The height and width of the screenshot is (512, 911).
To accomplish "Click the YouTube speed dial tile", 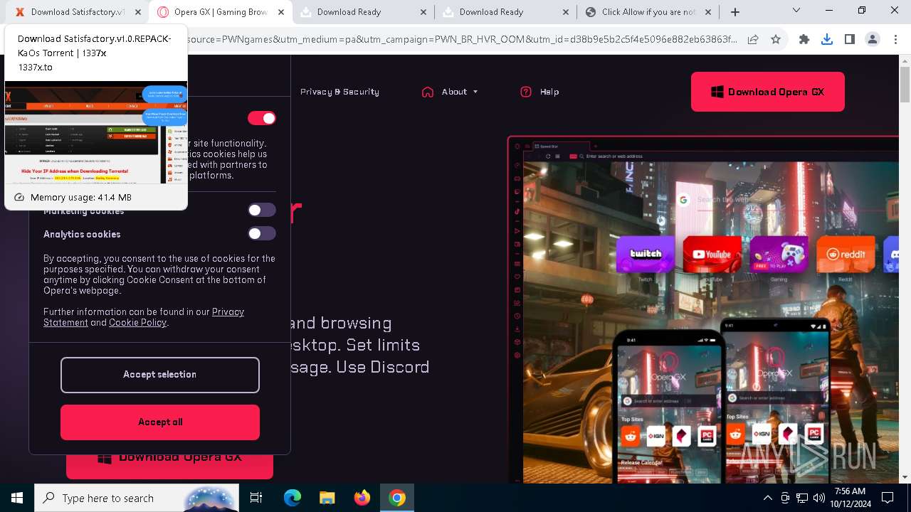I will (712, 254).
